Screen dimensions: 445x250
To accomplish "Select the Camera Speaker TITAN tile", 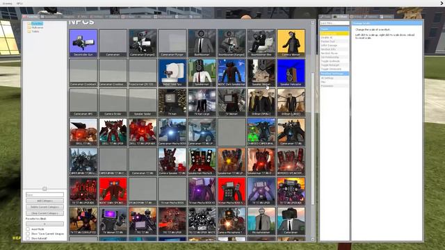I will click(172, 162).
